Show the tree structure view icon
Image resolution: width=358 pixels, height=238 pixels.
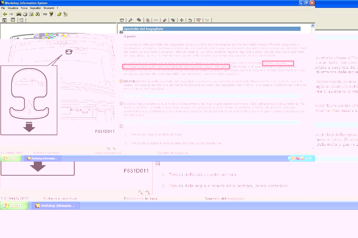coord(4,20)
